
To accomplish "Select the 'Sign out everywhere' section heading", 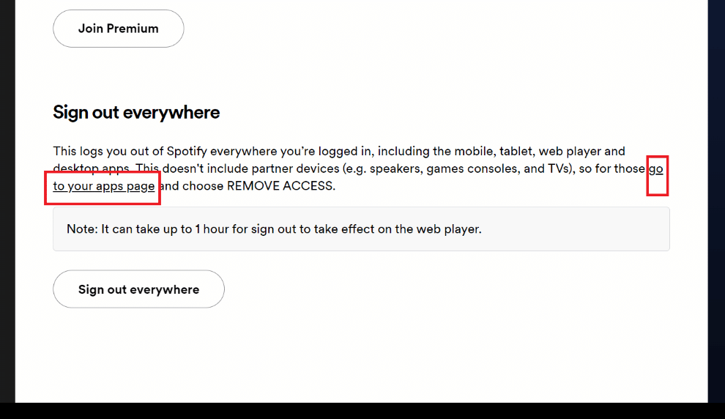I will point(136,112).
